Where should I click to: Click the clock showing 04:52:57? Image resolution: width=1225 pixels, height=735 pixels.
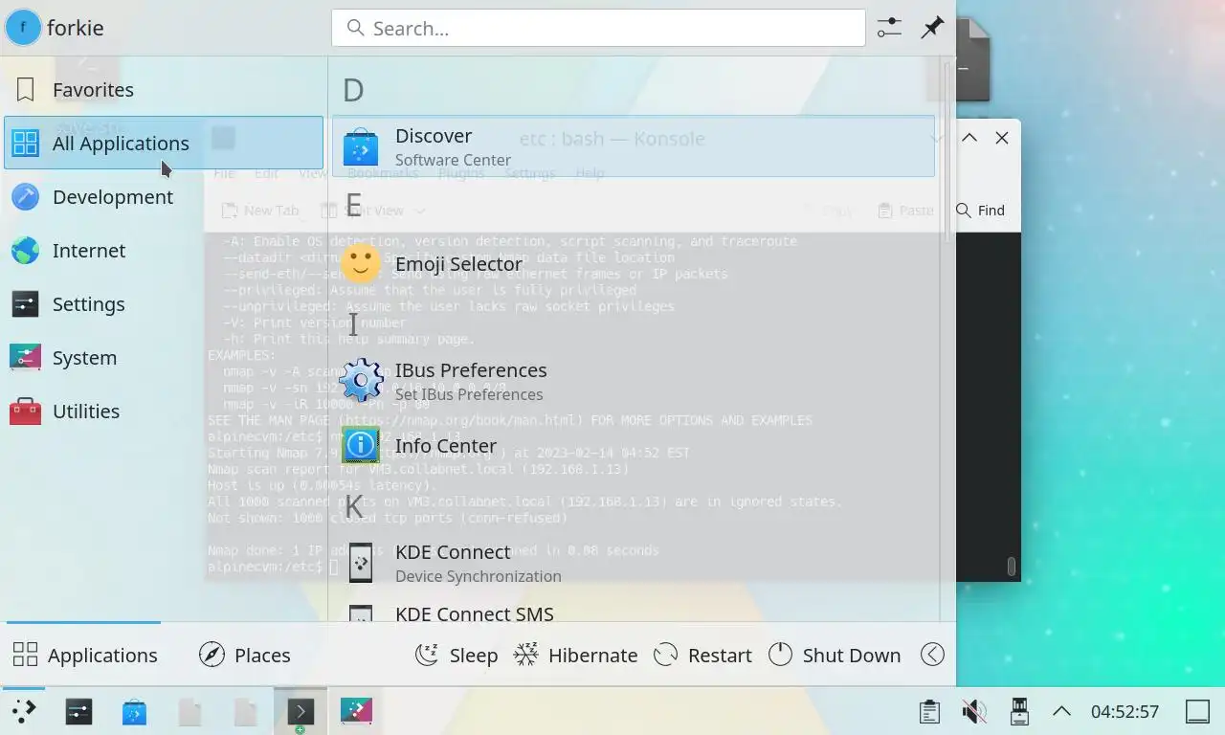(1125, 711)
